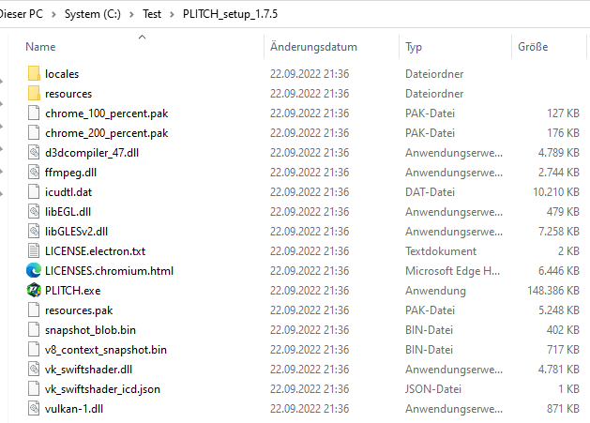Click the 148.386 KB size of PLITCH.exe

[553, 290]
